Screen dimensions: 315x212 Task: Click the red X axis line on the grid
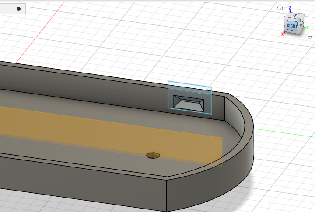point(40,32)
